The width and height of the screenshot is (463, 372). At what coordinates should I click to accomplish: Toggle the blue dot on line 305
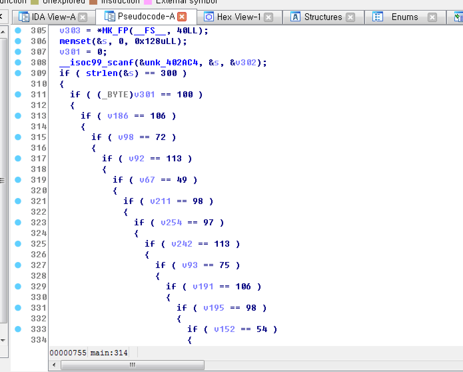pos(18,30)
